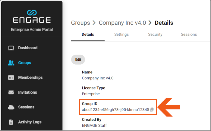Select the Groups people icon
The image size is (211, 131).
11,63
